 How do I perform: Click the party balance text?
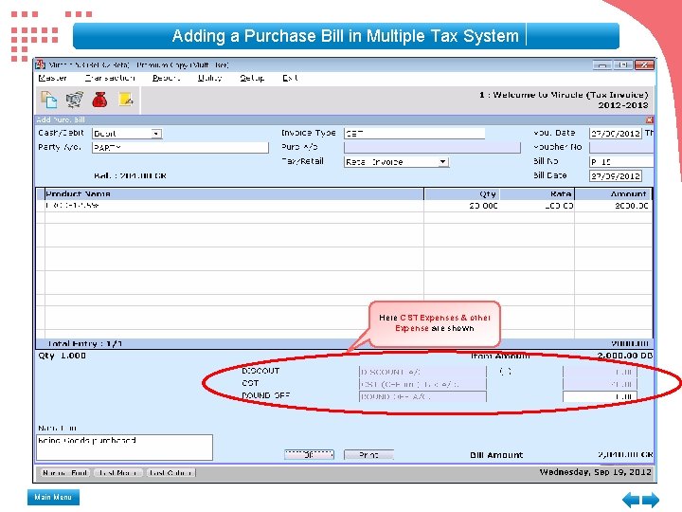click(x=131, y=176)
